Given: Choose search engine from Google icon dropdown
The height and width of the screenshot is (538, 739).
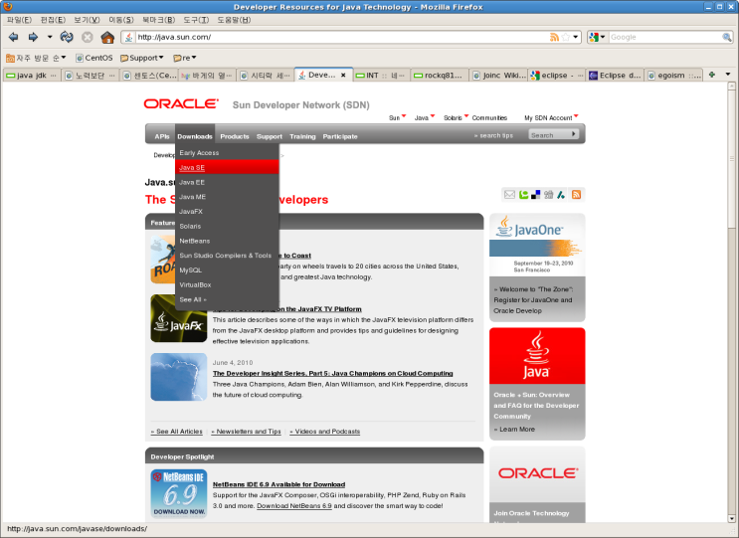Looking at the screenshot, I should (597, 37).
